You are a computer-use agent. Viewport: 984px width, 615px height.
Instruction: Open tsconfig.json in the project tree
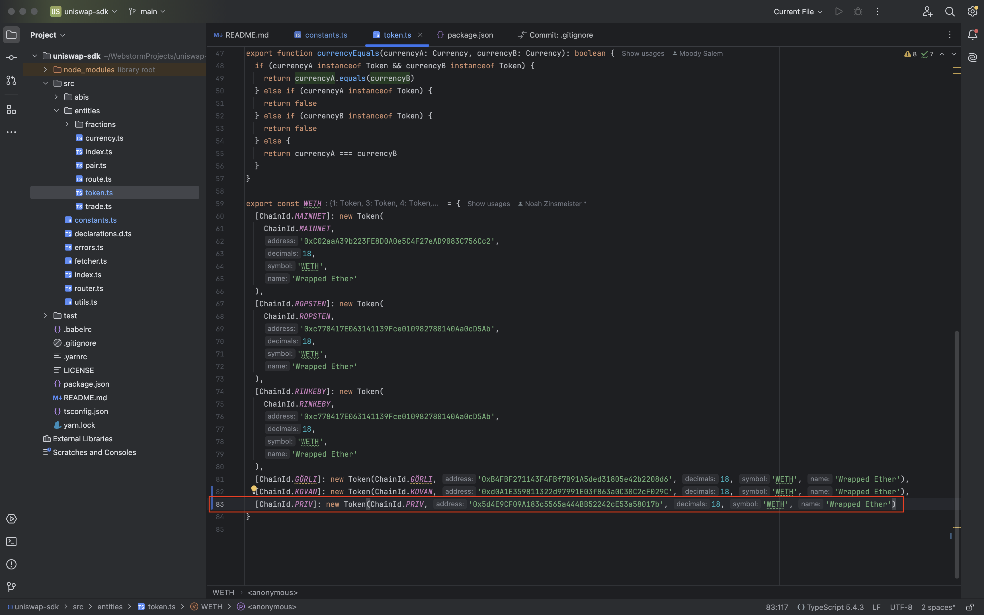click(x=86, y=411)
